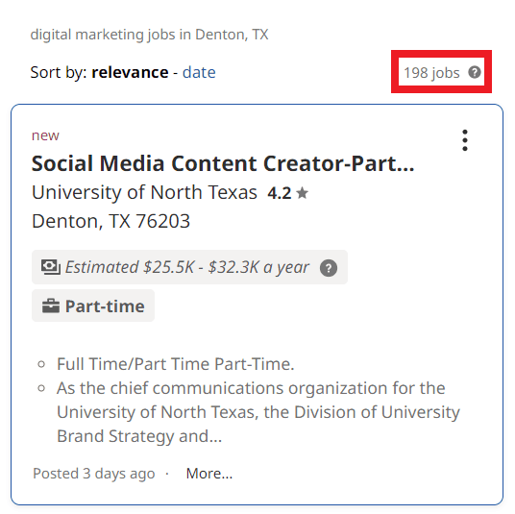Sort results by relevance
This screenshot has height=514, width=515.
pos(130,72)
